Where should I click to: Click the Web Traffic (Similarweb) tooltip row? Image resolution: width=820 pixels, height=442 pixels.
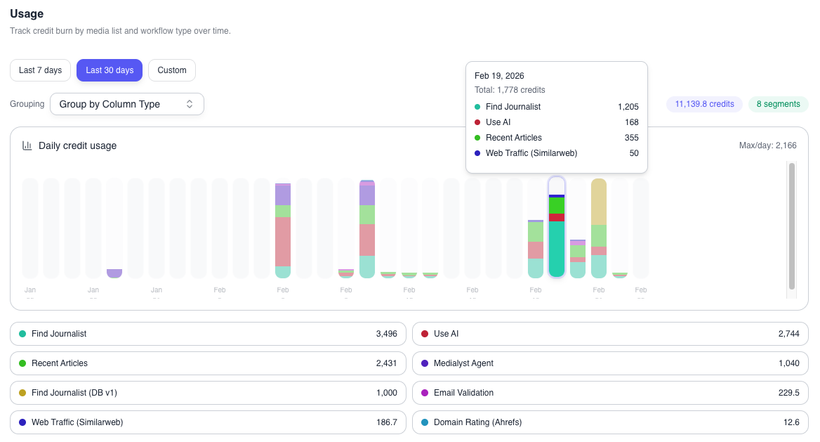click(x=557, y=153)
